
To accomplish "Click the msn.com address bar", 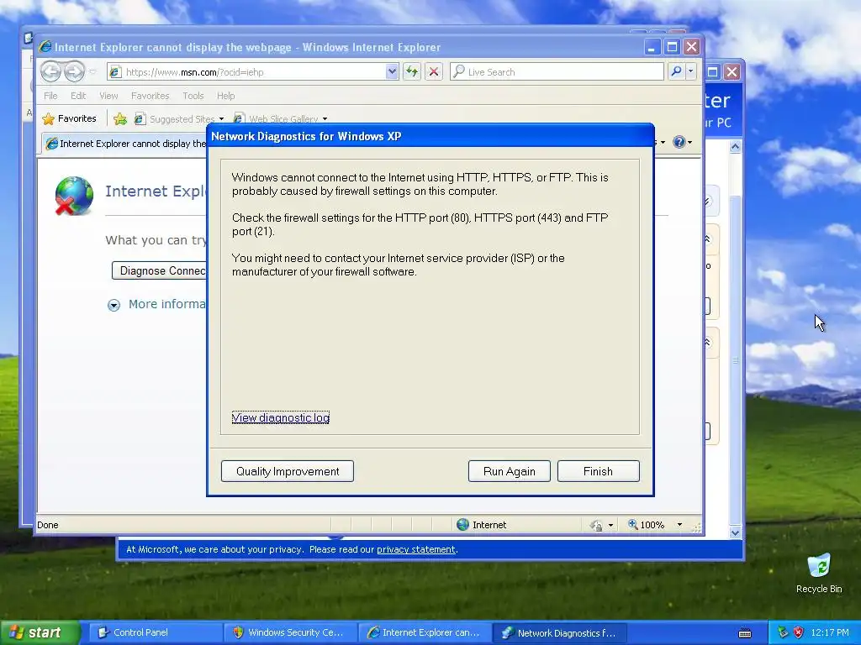I will 253,72.
